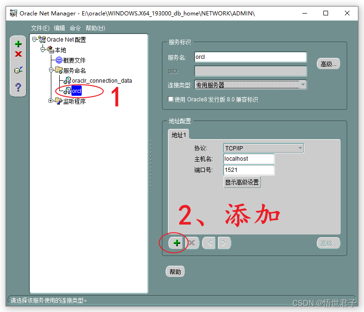Click the 本地 node icon
The image size is (364, 312).
(50, 50)
